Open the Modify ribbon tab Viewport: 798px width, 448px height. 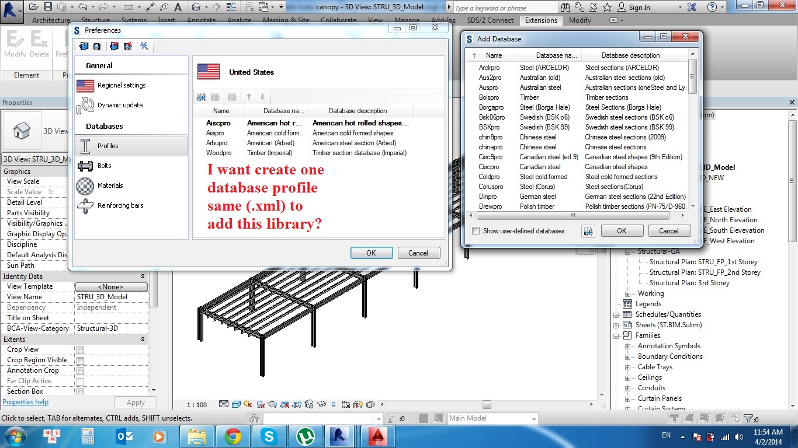tap(580, 20)
